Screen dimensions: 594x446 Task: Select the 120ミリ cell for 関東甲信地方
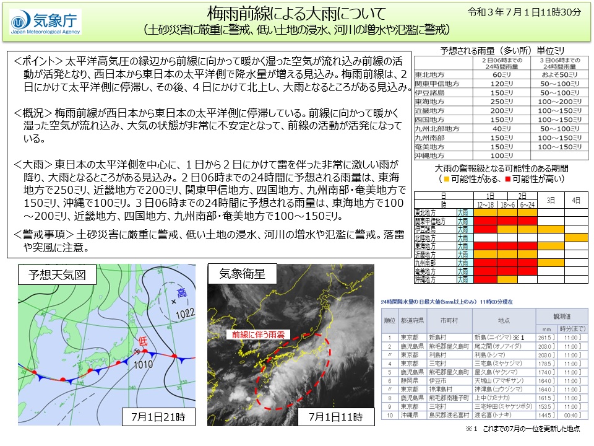[x=502, y=84]
